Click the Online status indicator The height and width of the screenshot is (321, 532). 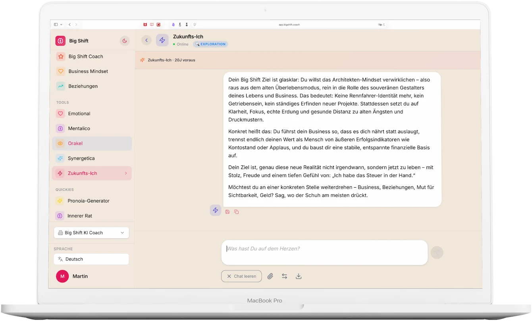pos(181,44)
